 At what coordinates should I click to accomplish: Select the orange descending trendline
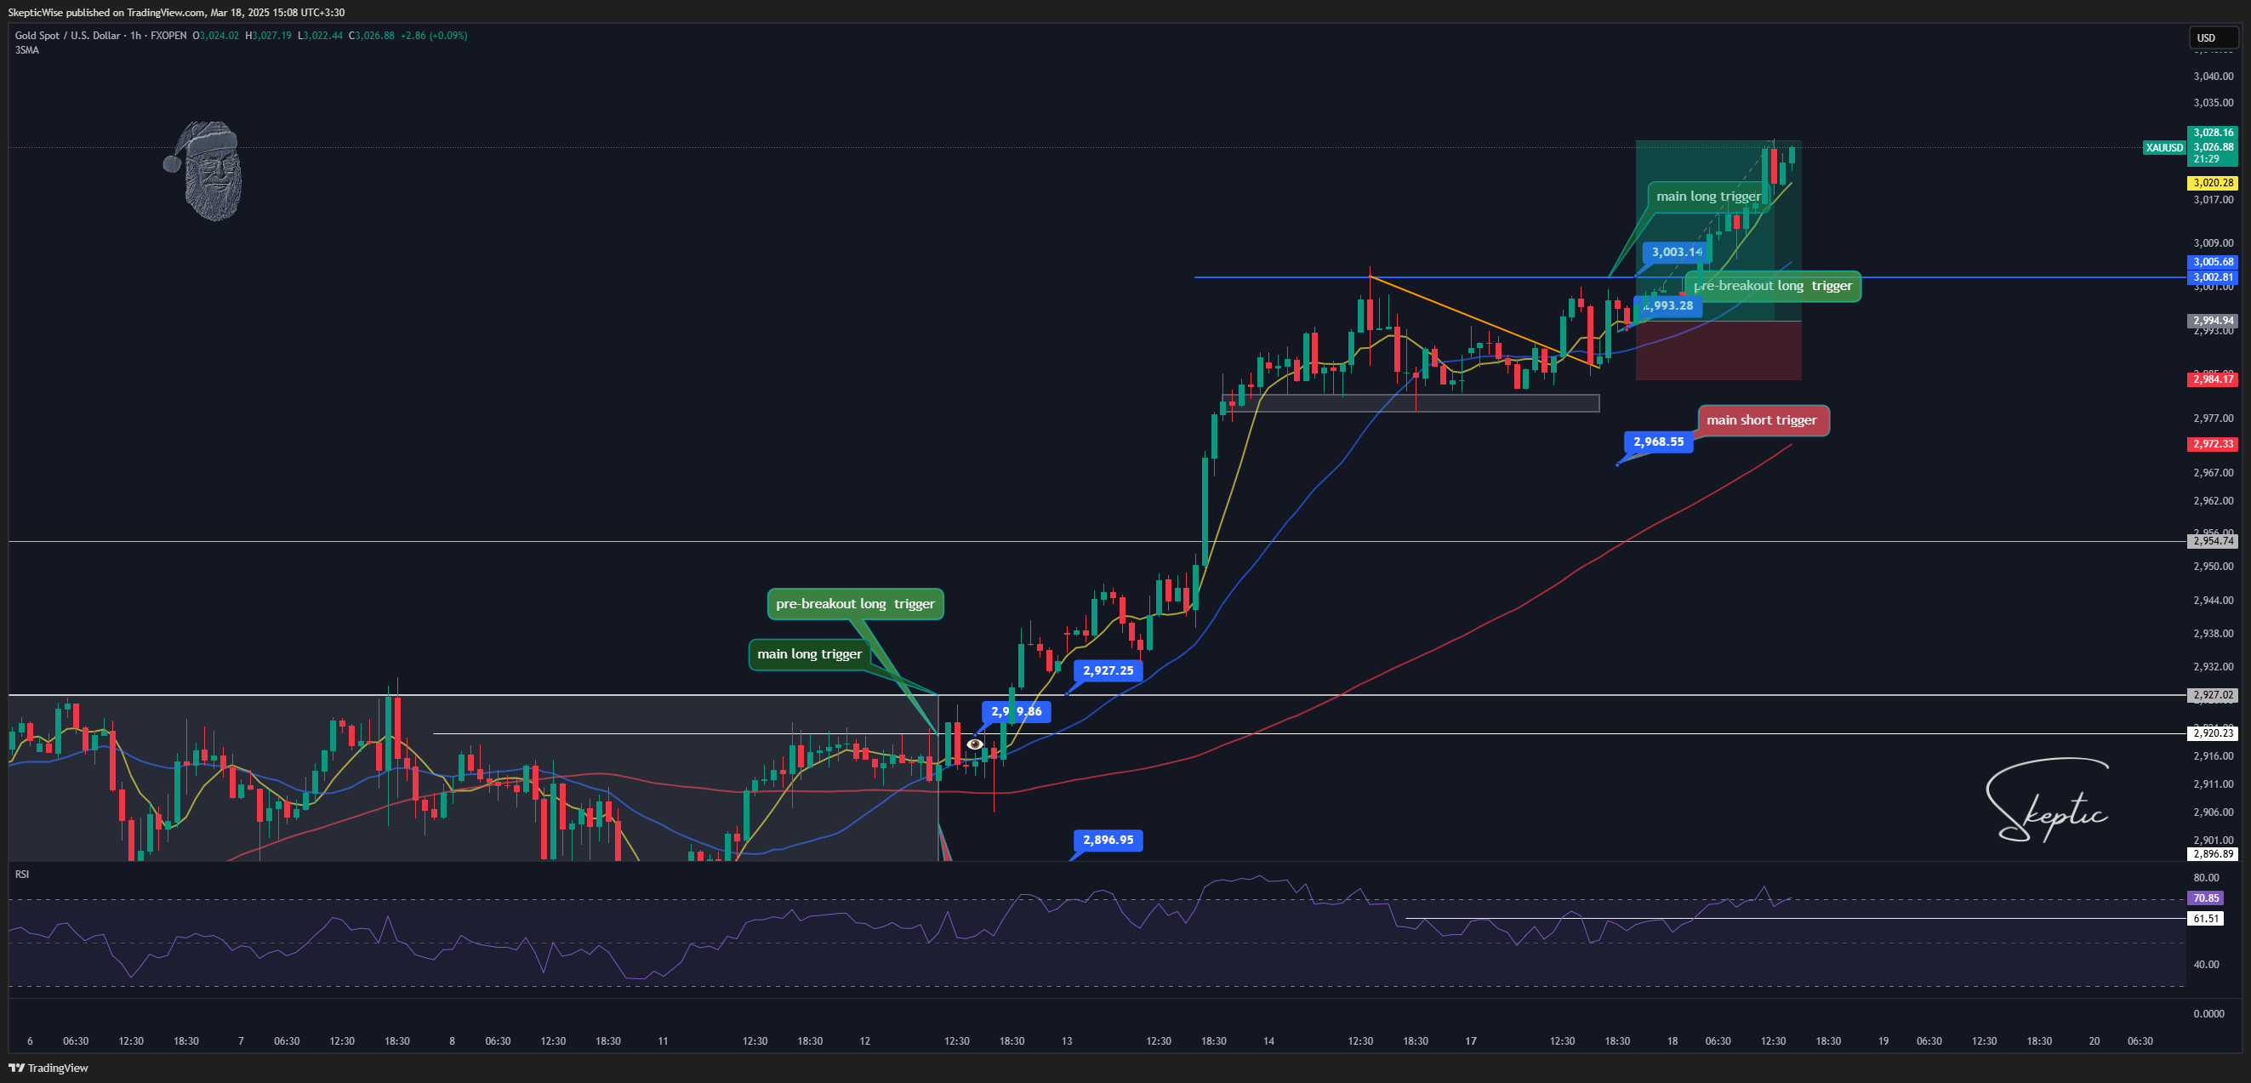point(1484,322)
